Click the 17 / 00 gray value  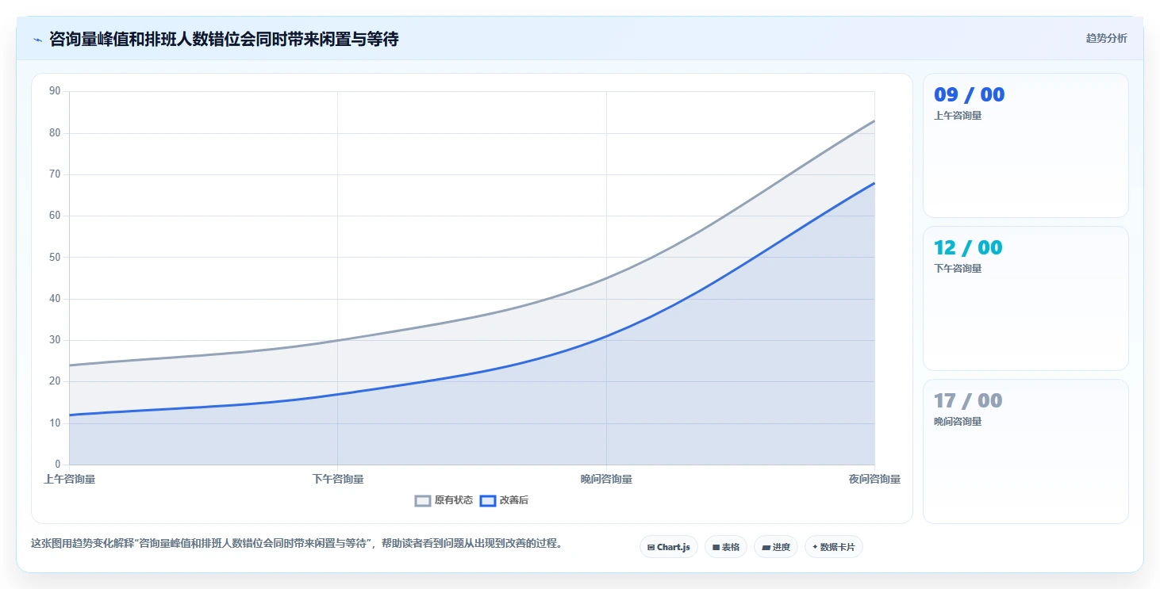(968, 400)
